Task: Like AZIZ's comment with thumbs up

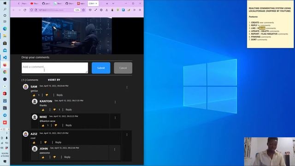Action: (34, 142)
